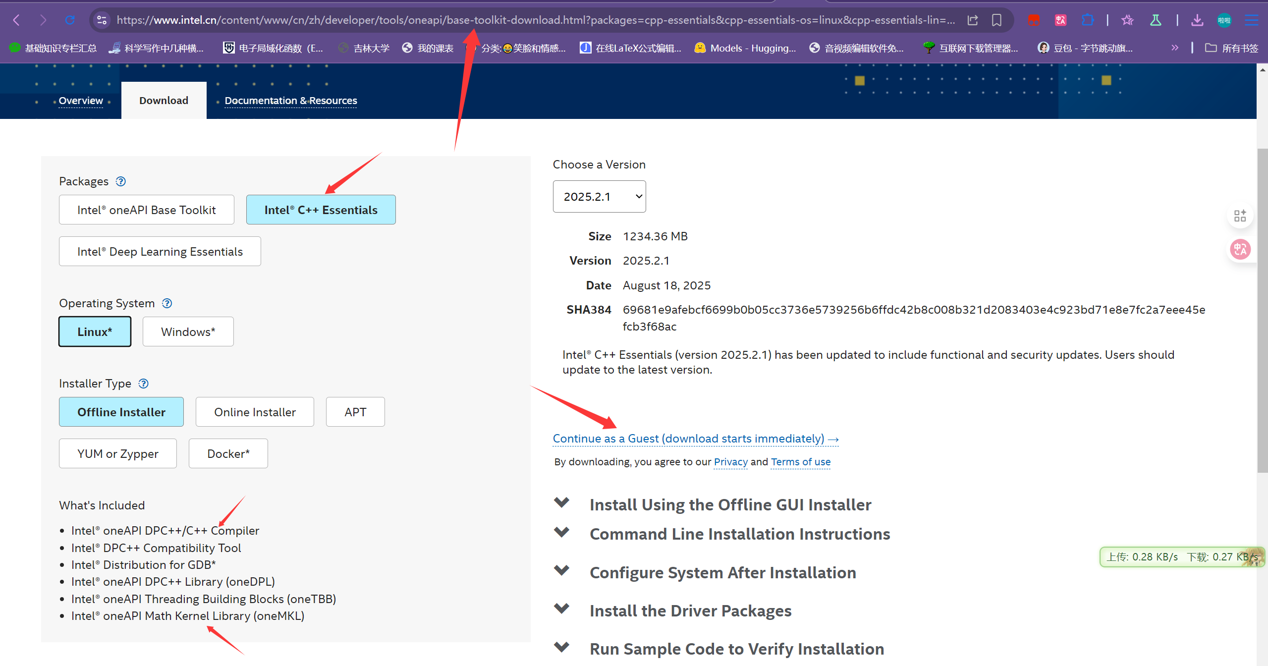Open the browser downloads icon
The image size is (1268, 666).
click(1197, 20)
